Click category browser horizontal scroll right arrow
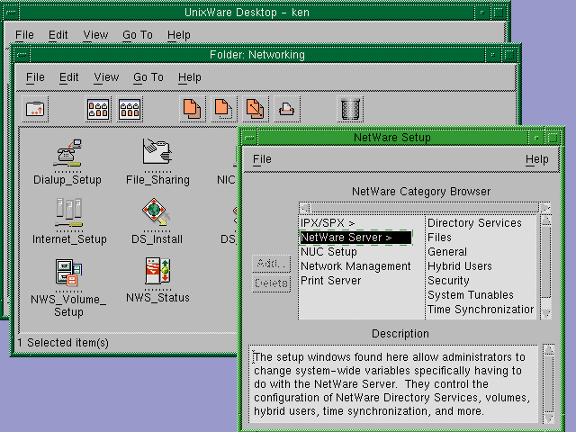 pyautogui.click(x=546, y=208)
